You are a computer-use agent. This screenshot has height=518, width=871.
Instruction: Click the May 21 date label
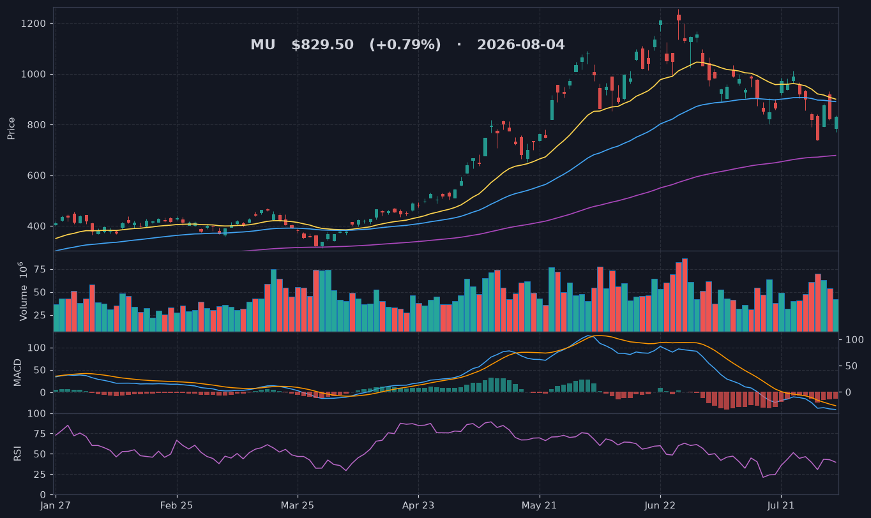click(x=540, y=506)
